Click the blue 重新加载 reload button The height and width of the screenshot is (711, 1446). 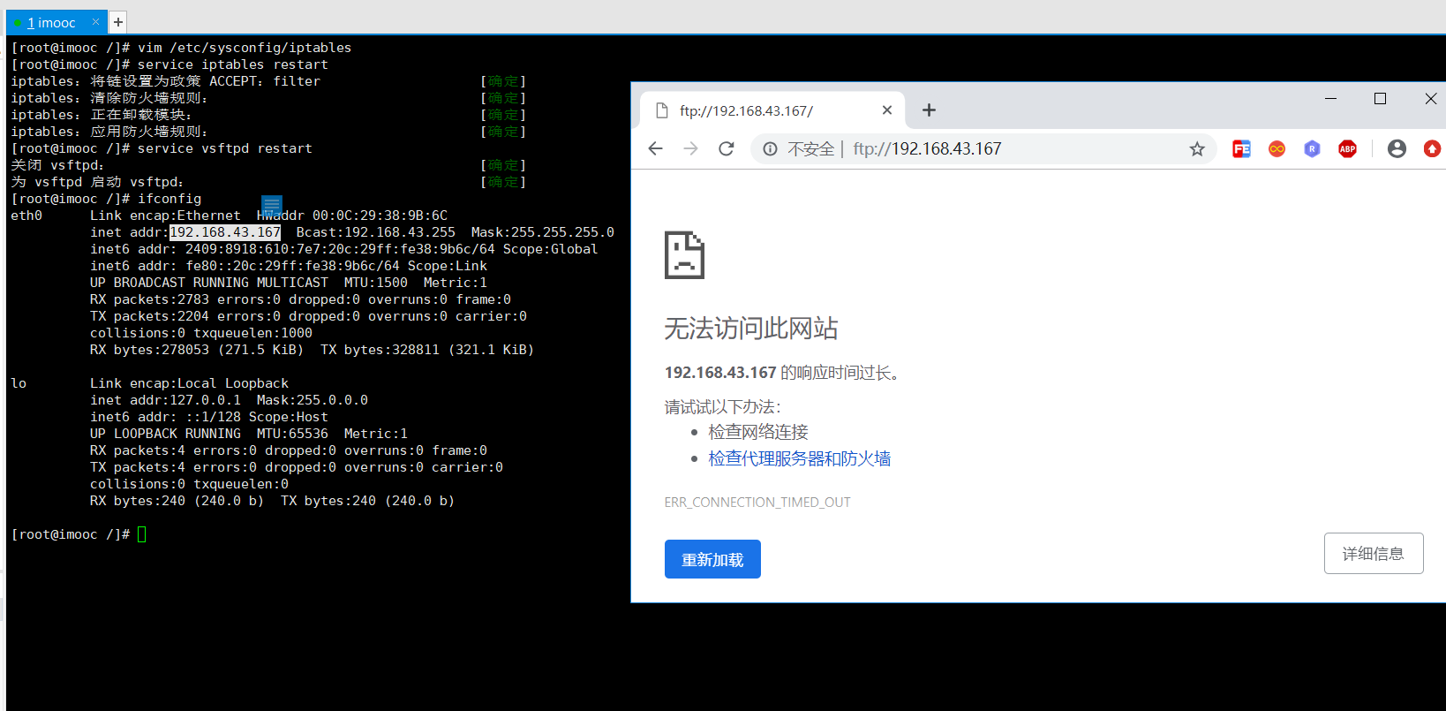(x=712, y=559)
